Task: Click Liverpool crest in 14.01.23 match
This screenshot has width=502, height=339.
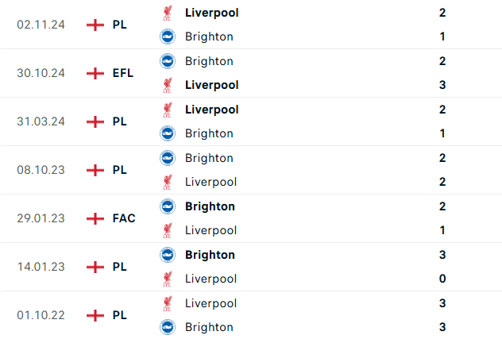Action: pyautogui.click(x=167, y=279)
